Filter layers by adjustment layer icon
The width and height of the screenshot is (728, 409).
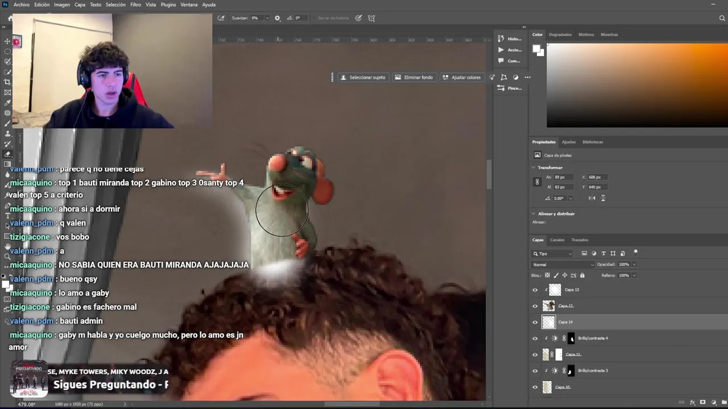[594, 253]
